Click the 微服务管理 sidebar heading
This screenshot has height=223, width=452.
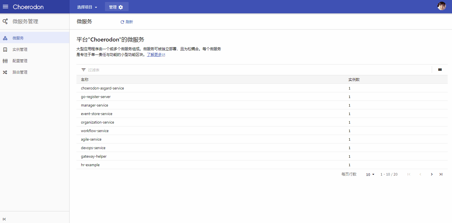[25, 21]
